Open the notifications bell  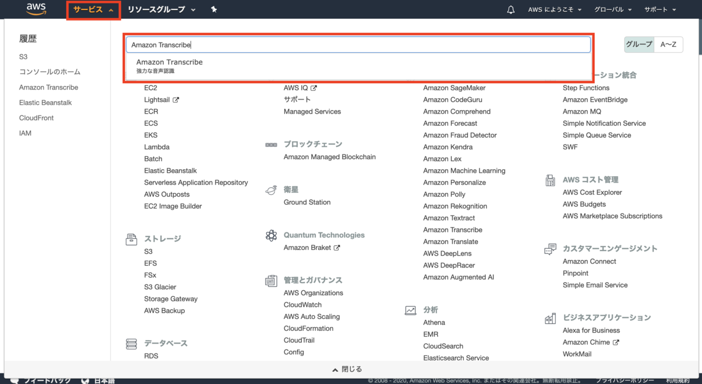coord(511,9)
